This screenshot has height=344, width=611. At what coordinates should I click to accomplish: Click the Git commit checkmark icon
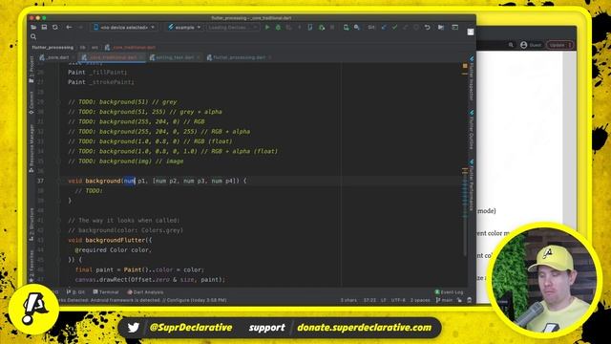pyautogui.click(x=394, y=28)
